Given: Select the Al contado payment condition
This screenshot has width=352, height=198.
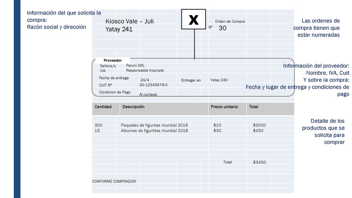Looking at the screenshot, I should (148, 95).
